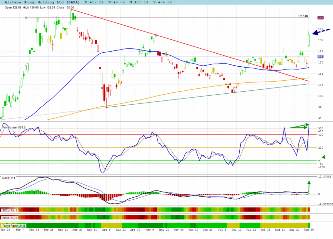Click the 108 price axis label
This screenshot has width=333, height=239.
pos(320,85)
